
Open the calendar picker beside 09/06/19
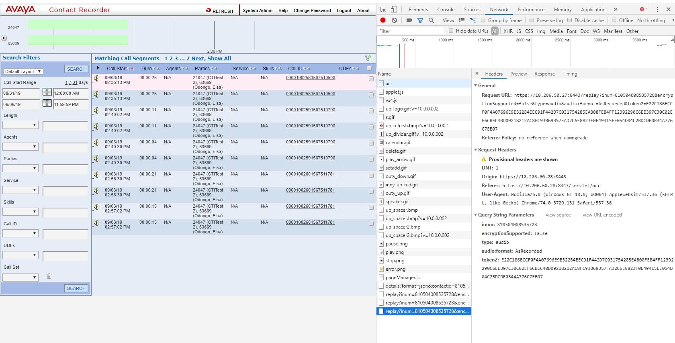[x=47, y=104]
